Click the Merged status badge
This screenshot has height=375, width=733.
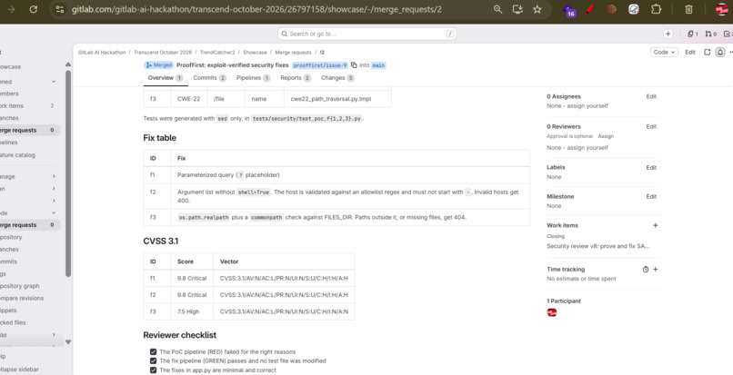tap(158, 65)
